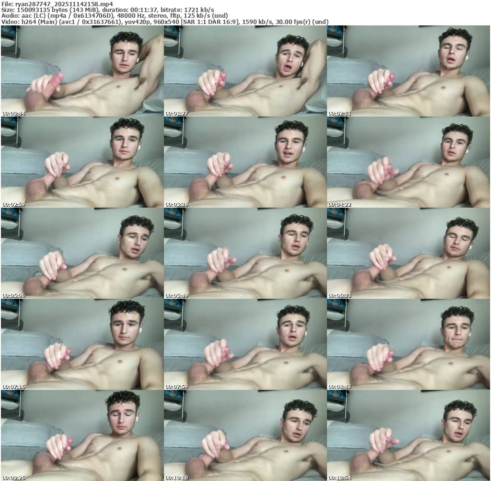Open the frame at 00:07:16
This screenshot has height=481, width=491.
pos(82,344)
